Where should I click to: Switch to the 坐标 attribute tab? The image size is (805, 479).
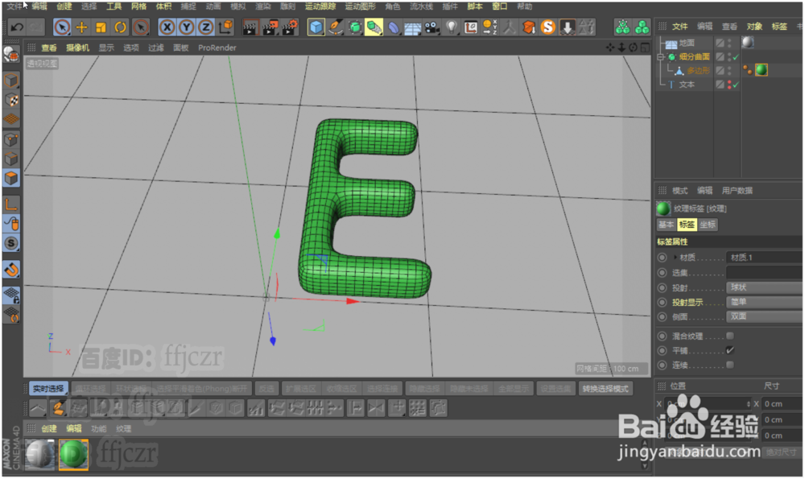(x=708, y=225)
